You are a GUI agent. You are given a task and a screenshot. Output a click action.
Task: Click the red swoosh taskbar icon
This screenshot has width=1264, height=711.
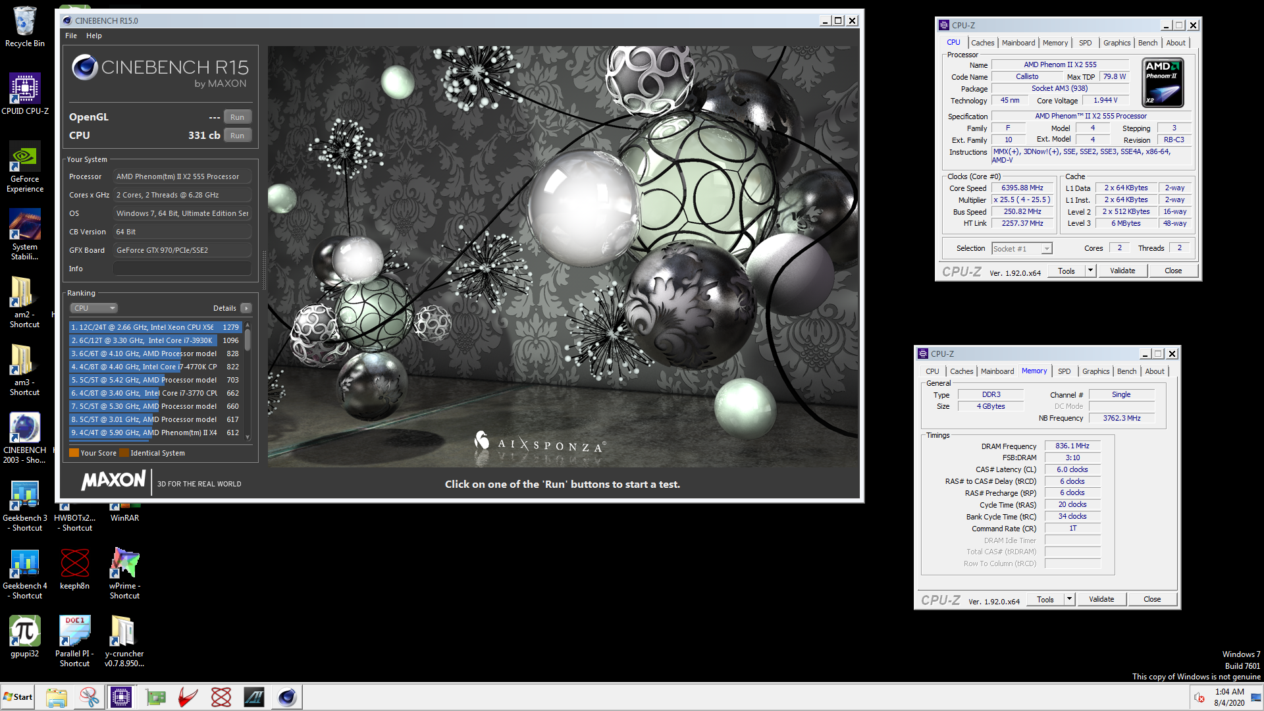(x=188, y=697)
